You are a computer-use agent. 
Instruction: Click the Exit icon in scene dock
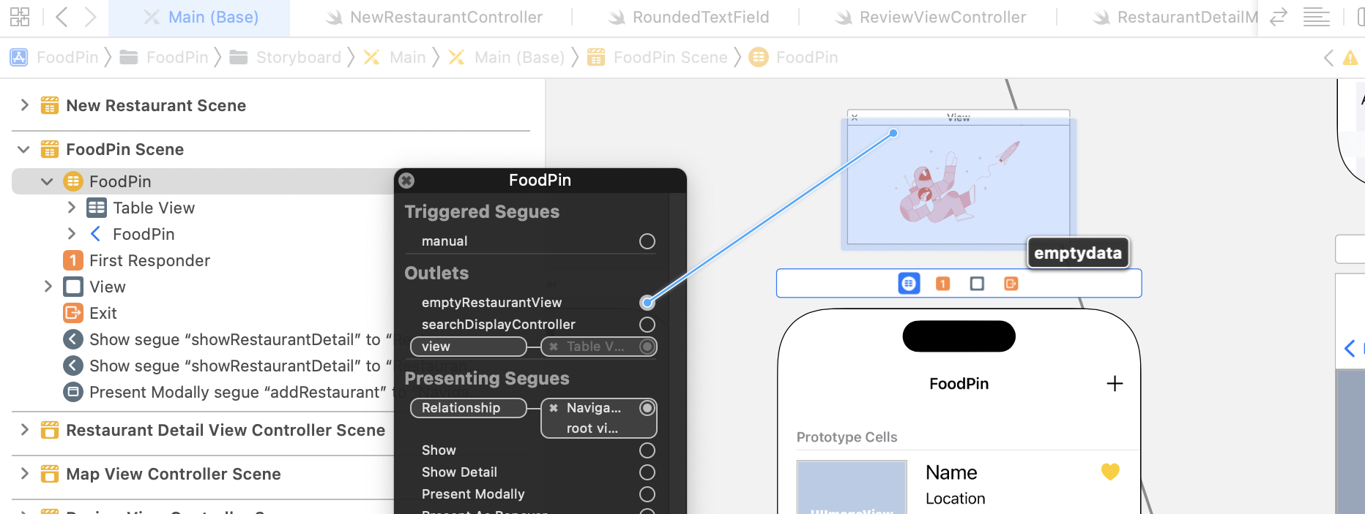click(x=1011, y=284)
